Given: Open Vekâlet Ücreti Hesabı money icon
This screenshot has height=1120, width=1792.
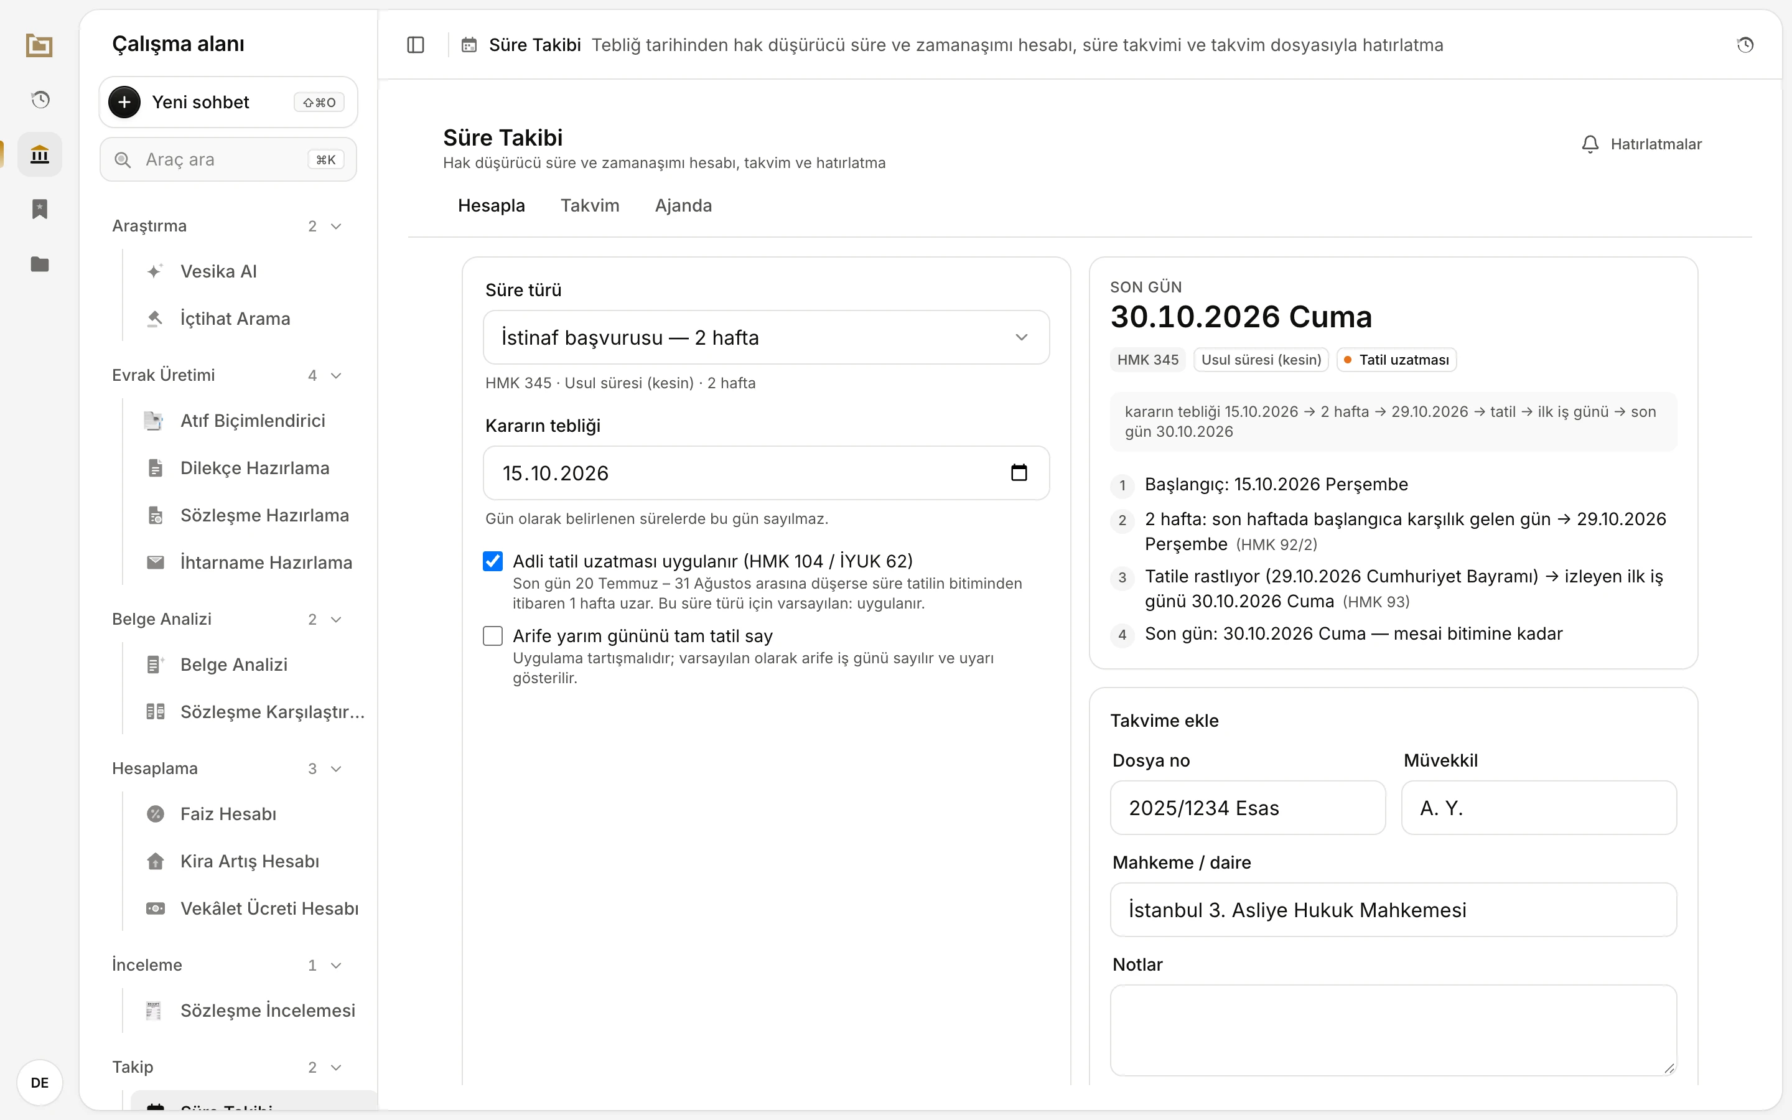Looking at the screenshot, I should 155,908.
